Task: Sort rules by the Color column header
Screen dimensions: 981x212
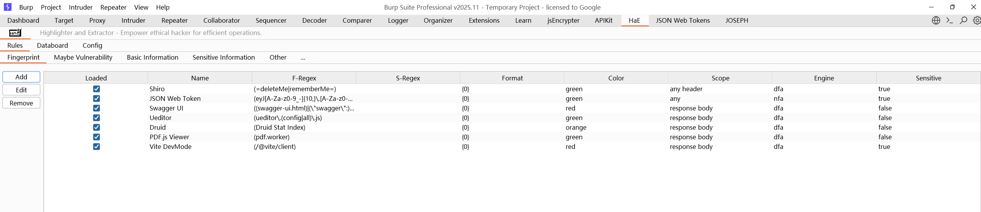Action: click(616, 78)
